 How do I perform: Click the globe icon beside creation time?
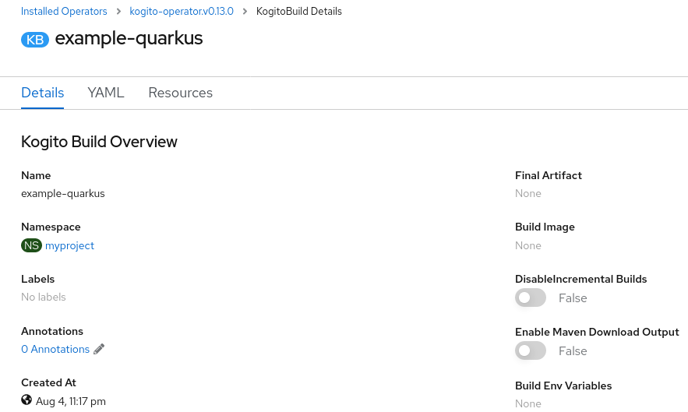point(26,400)
